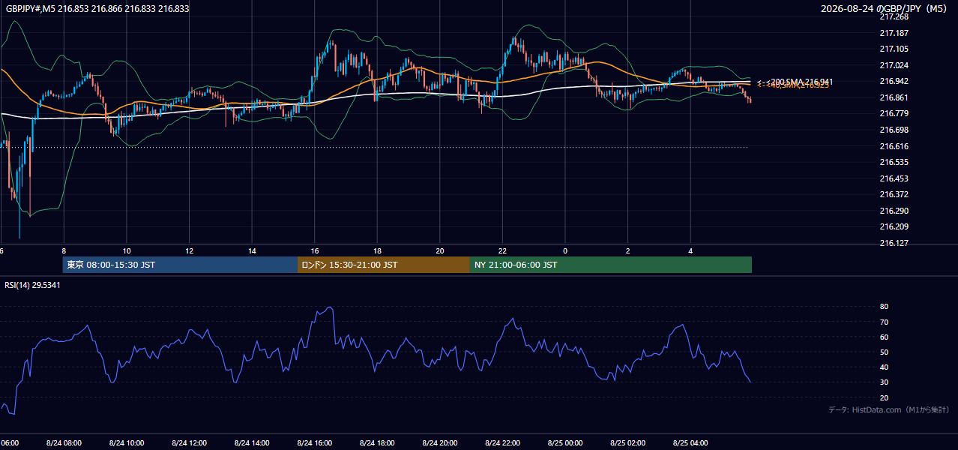Screen dimensions: 958x450
Task: Click the 217.024 price axis label
Action: [894, 65]
